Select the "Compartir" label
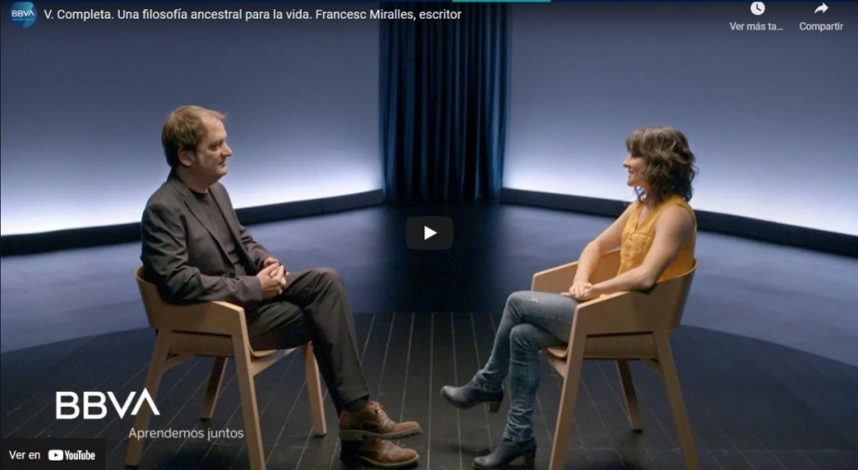Viewport: 858px width, 470px height. [x=821, y=26]
